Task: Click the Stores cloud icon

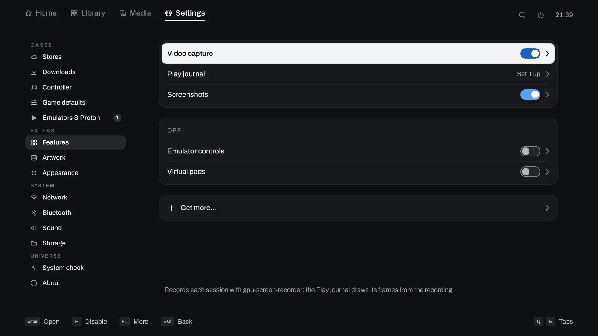Action: (34, 57)
